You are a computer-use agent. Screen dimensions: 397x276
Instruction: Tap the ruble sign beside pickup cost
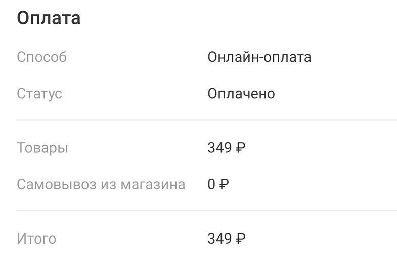click(224, 185)
